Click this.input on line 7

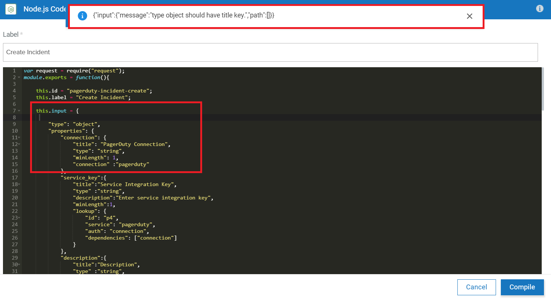pyautogui.click(x=51, y=111)
